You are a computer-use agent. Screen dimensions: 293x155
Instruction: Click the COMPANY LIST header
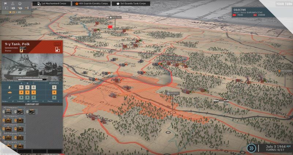point(32,104)
